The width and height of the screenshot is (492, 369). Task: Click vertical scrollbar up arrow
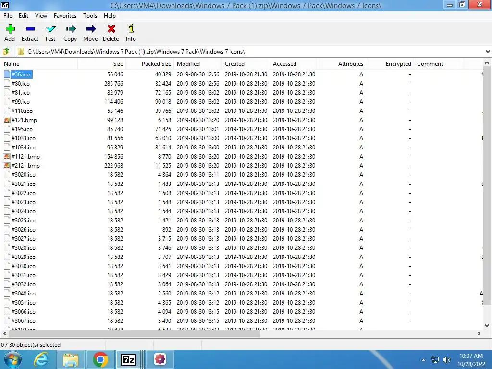(487, 63)
